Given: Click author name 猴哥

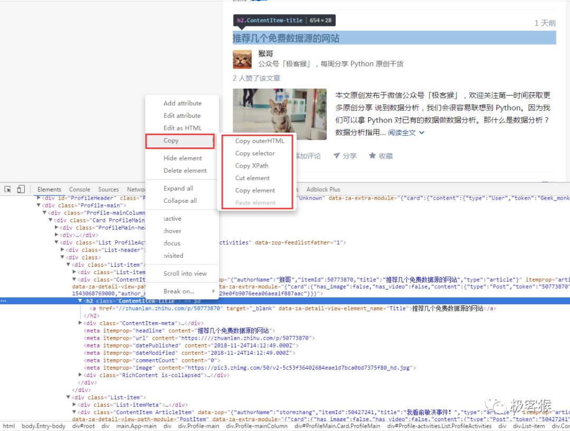Looking at the screenshot, I should pyautogui.click(x=265, y=53).
